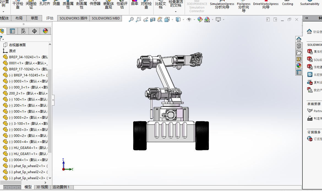This screenshot has width=322, height=191.
Task: Click the 质量属性 tool
Action: click(x=68, y=4)
